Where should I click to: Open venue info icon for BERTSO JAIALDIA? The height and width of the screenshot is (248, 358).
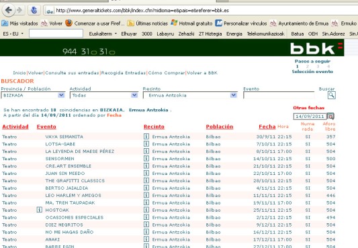[x=146, y=188]
